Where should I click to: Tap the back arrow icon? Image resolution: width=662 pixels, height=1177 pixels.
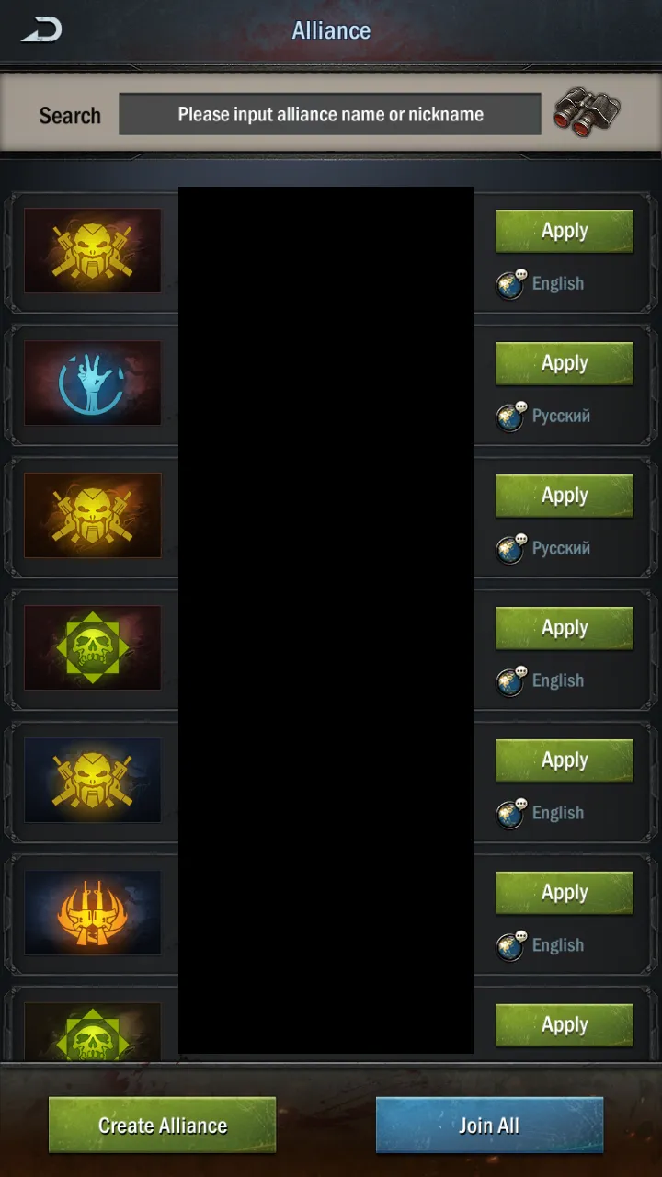[x=42, y=29]
